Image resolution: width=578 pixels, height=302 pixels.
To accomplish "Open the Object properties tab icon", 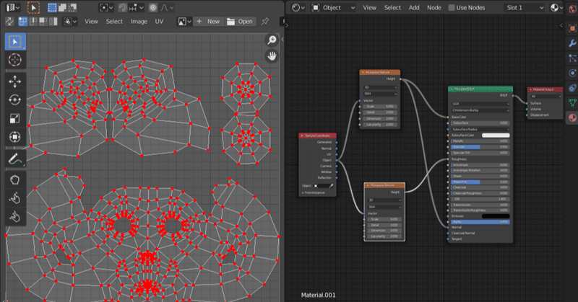I will tap(572, 28).
